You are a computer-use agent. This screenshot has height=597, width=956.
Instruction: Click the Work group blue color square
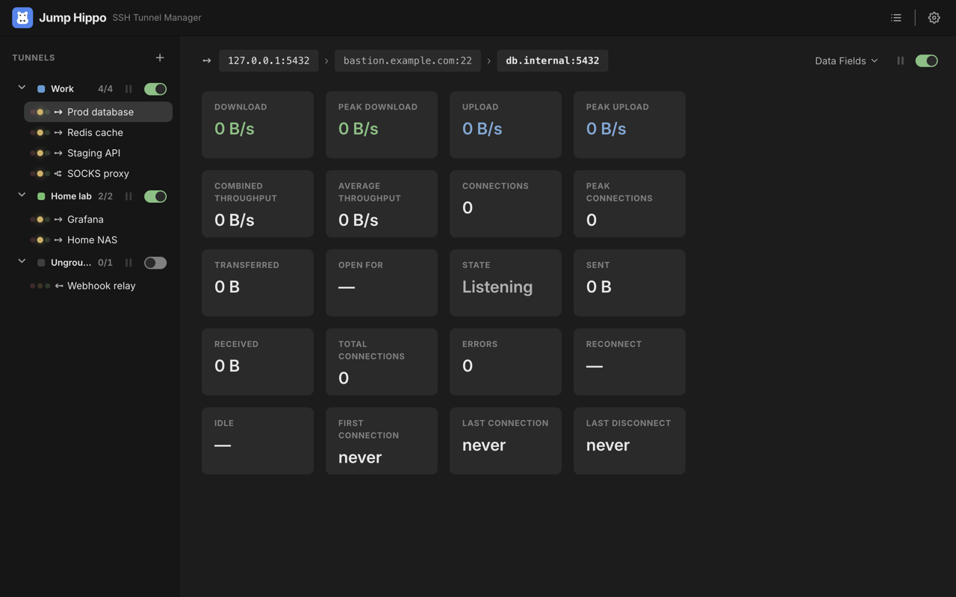coord(41,89)
